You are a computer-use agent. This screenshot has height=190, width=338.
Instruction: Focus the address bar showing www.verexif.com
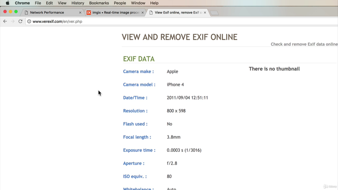click(x=181, y=21)
